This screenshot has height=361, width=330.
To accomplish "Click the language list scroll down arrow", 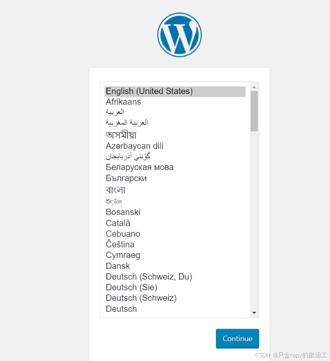I will [254, 313].
